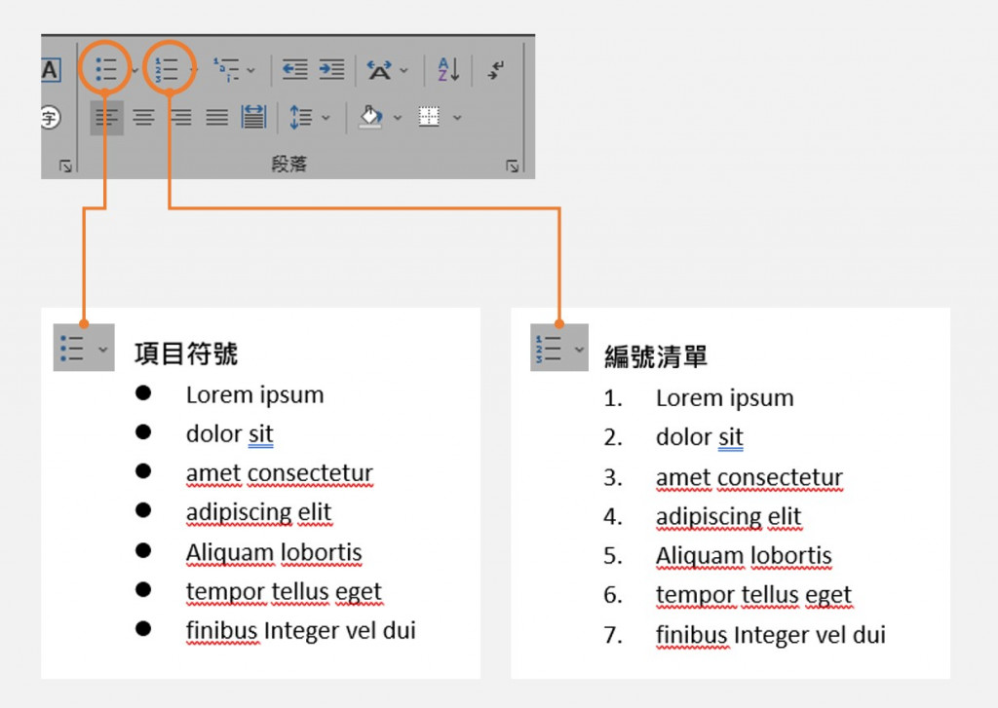Click bulleted item 'tempor tellus eget'
Viewport: 998px width, 708px height.
click(x=284, y=591)
